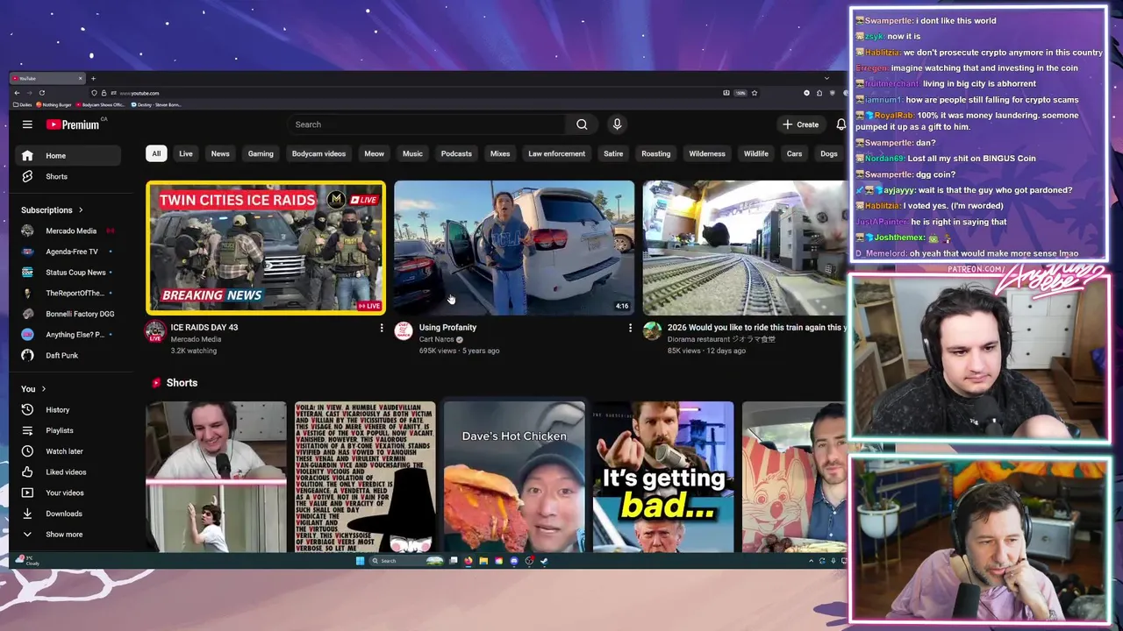This screenshot has height=631, width=1123.
Task: Click Mercado Media channel avatar under video
Action: 155,330
